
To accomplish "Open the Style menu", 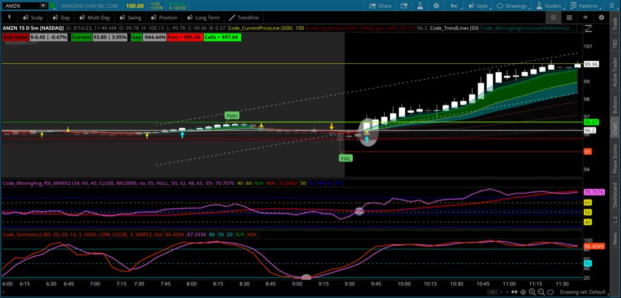I will click(479, 6).
